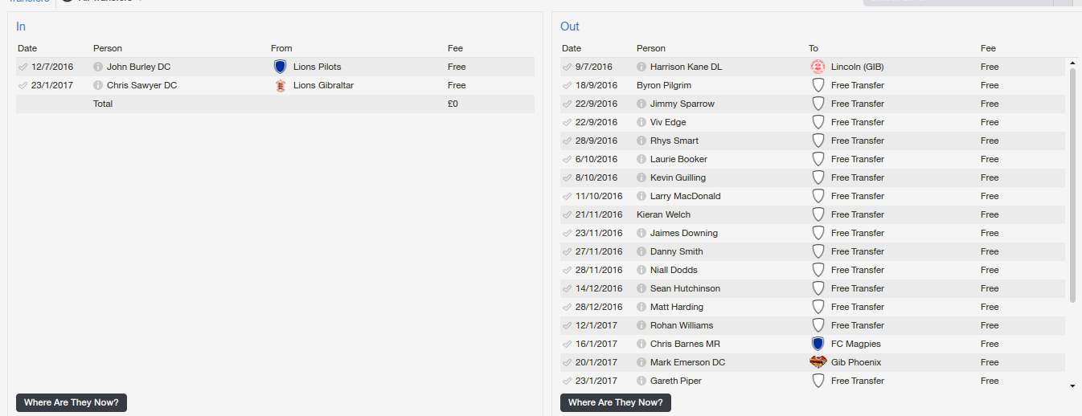1082x416 pixels.
Task: Click the Out list scrollbar thumb
Action: 1072,185
